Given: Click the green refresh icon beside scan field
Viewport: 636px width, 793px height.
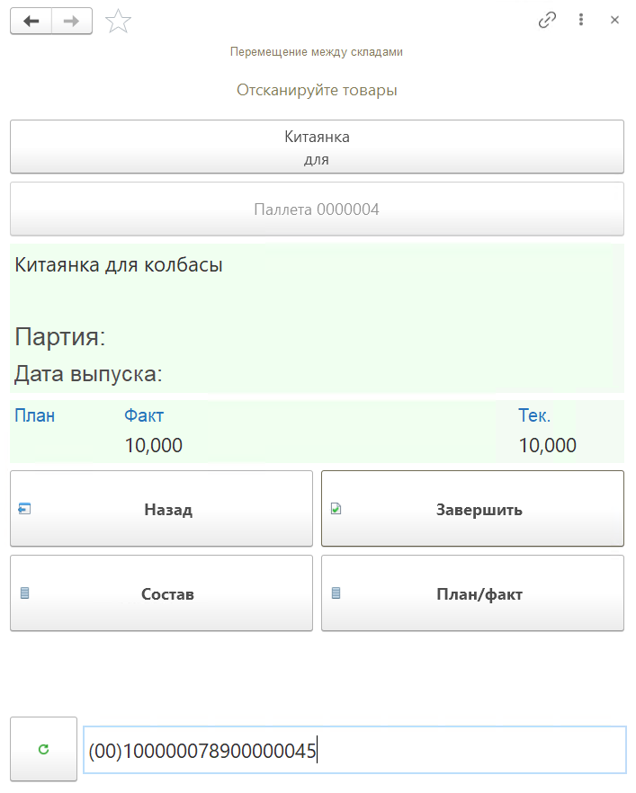Looking at the screenshot, I should (x=42, y=748).
